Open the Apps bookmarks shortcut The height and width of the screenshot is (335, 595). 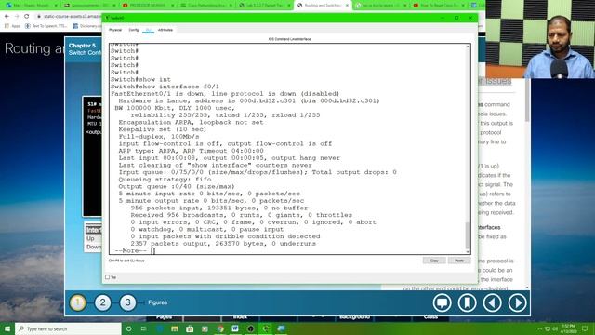12,26
